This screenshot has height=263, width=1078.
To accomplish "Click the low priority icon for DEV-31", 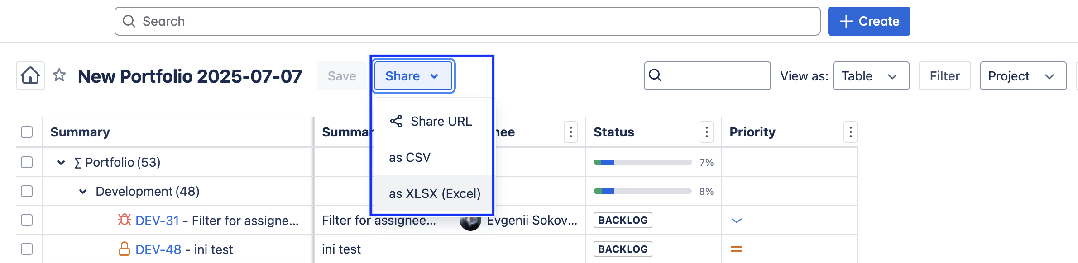I will pyautogui.click(x=736, y=221).
